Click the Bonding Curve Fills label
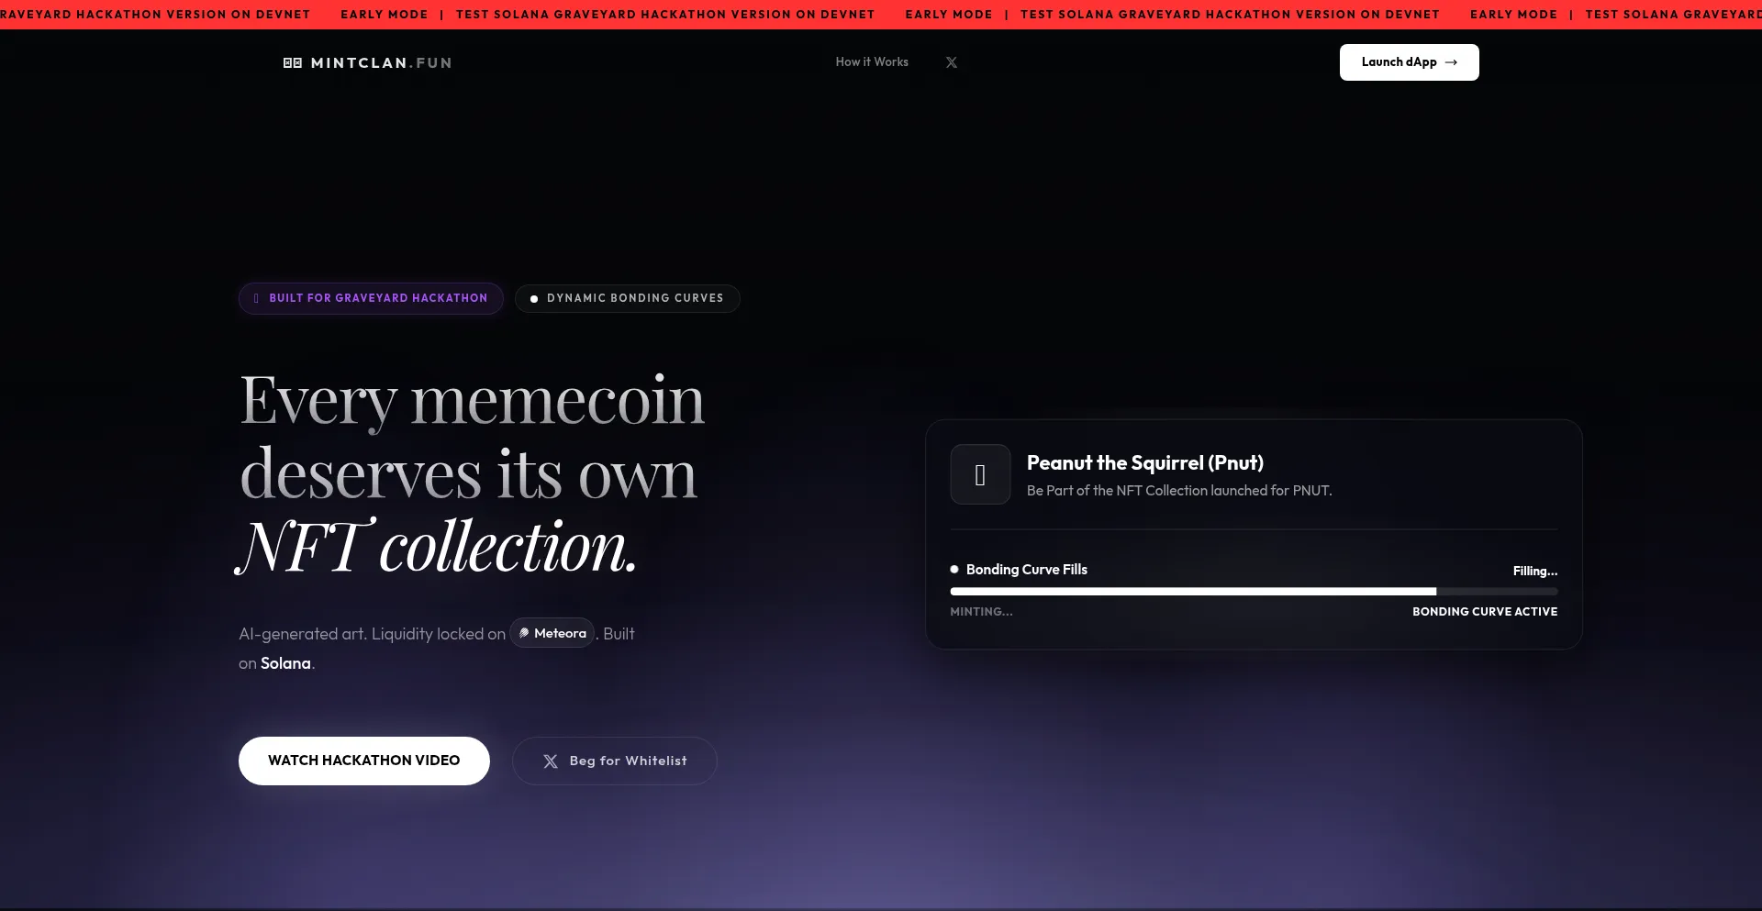The height and width of the screenshot is (911, 1762). 1027,570
